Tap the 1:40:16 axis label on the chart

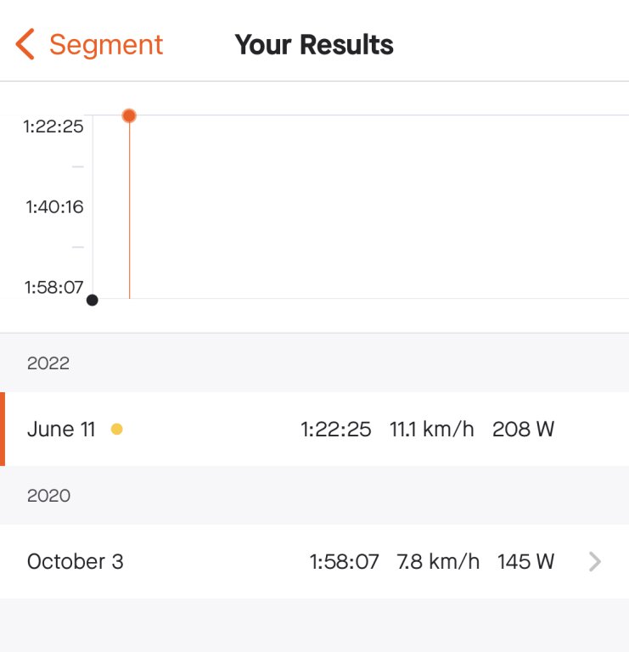54,207
